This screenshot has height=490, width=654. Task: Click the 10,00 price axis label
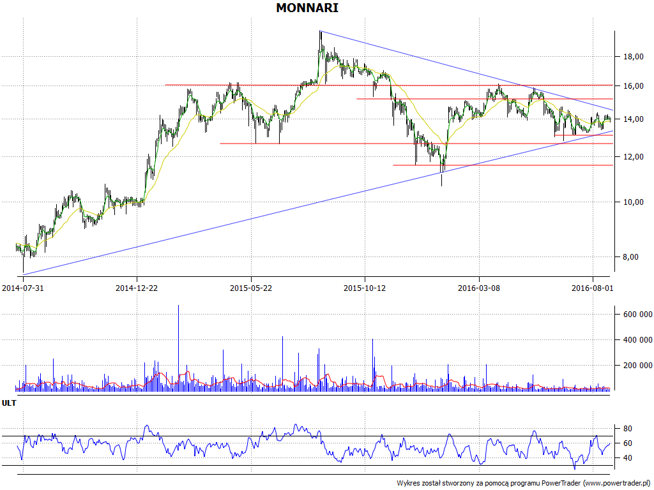coord(633,202)
